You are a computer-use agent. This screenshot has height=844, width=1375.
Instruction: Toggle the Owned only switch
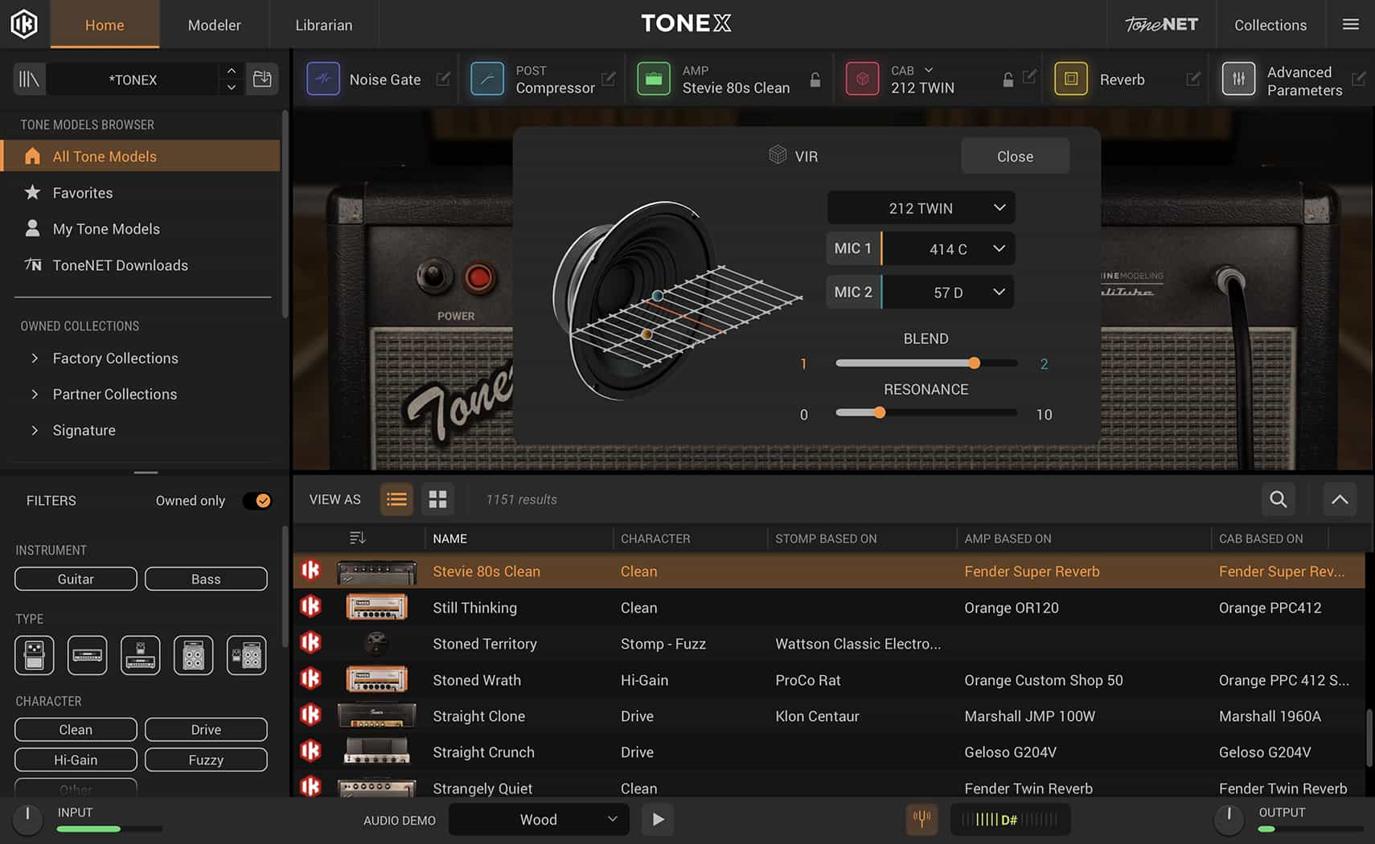click(x=257, y=501)
